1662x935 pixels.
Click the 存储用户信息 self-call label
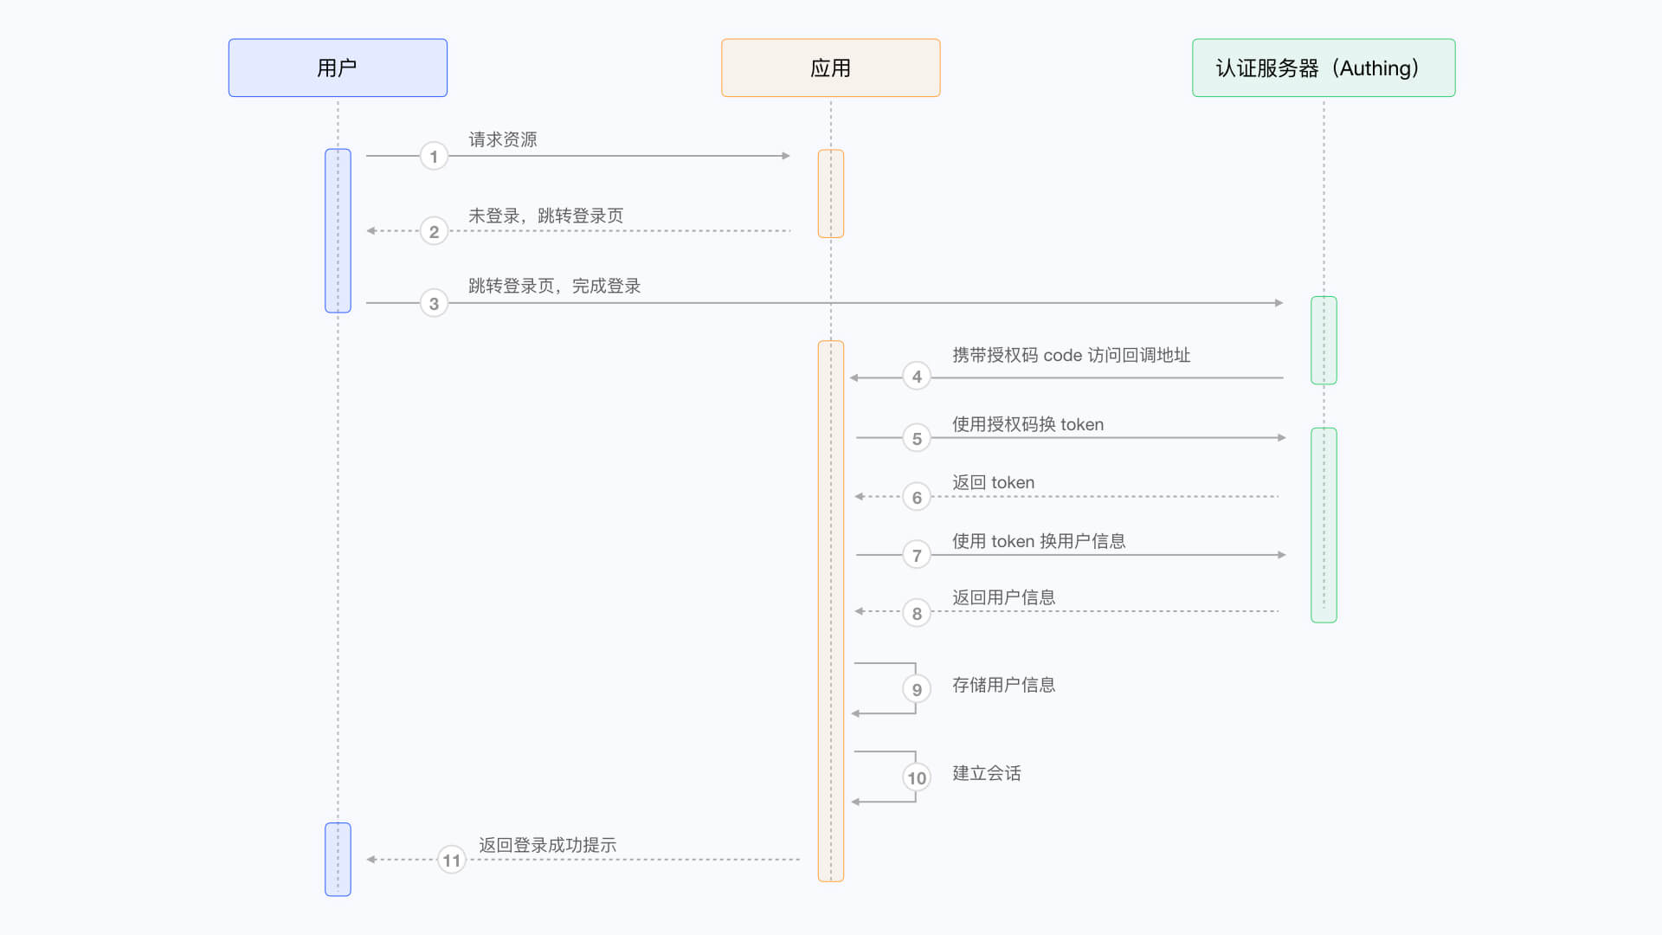coord(1003,685)
